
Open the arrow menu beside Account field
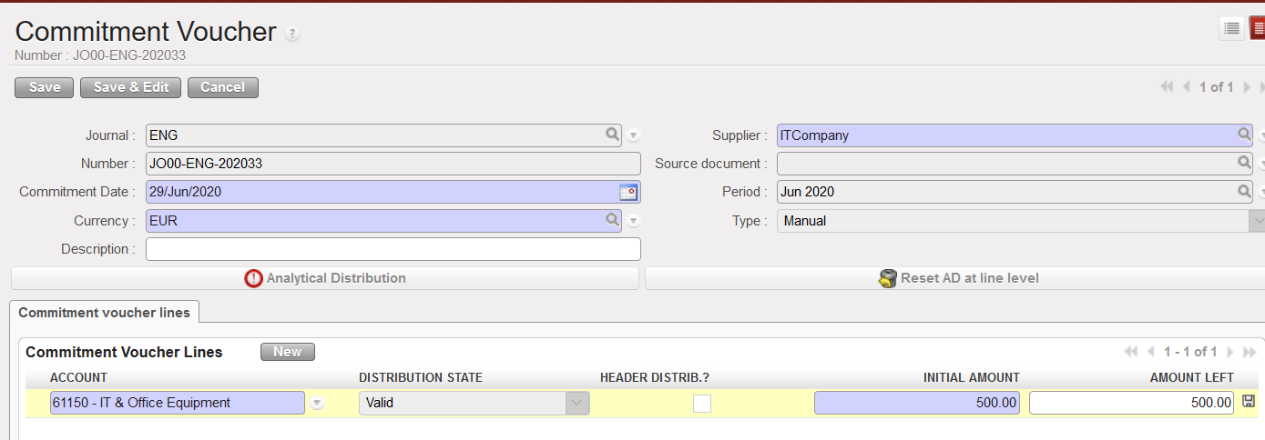tap(317, 403)
